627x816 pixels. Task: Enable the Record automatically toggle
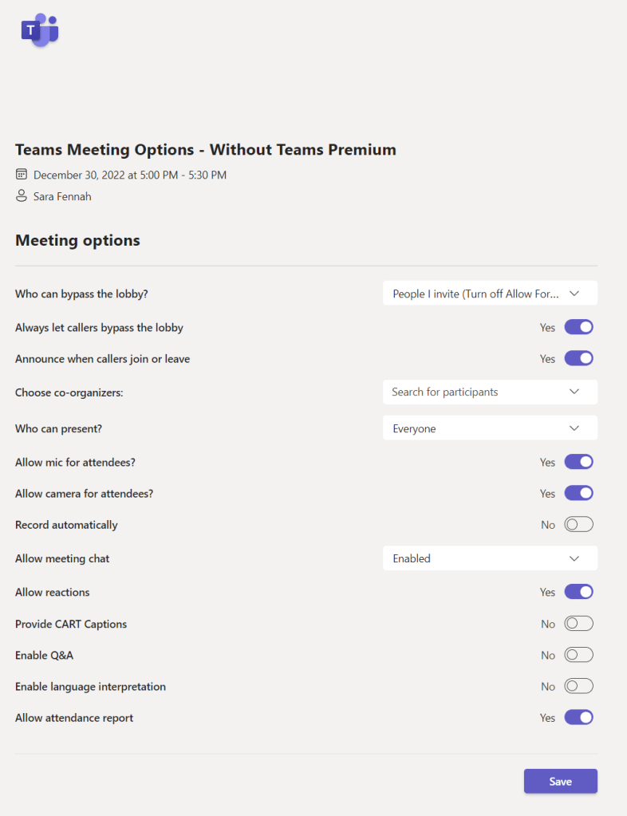[x=578, y=525]
